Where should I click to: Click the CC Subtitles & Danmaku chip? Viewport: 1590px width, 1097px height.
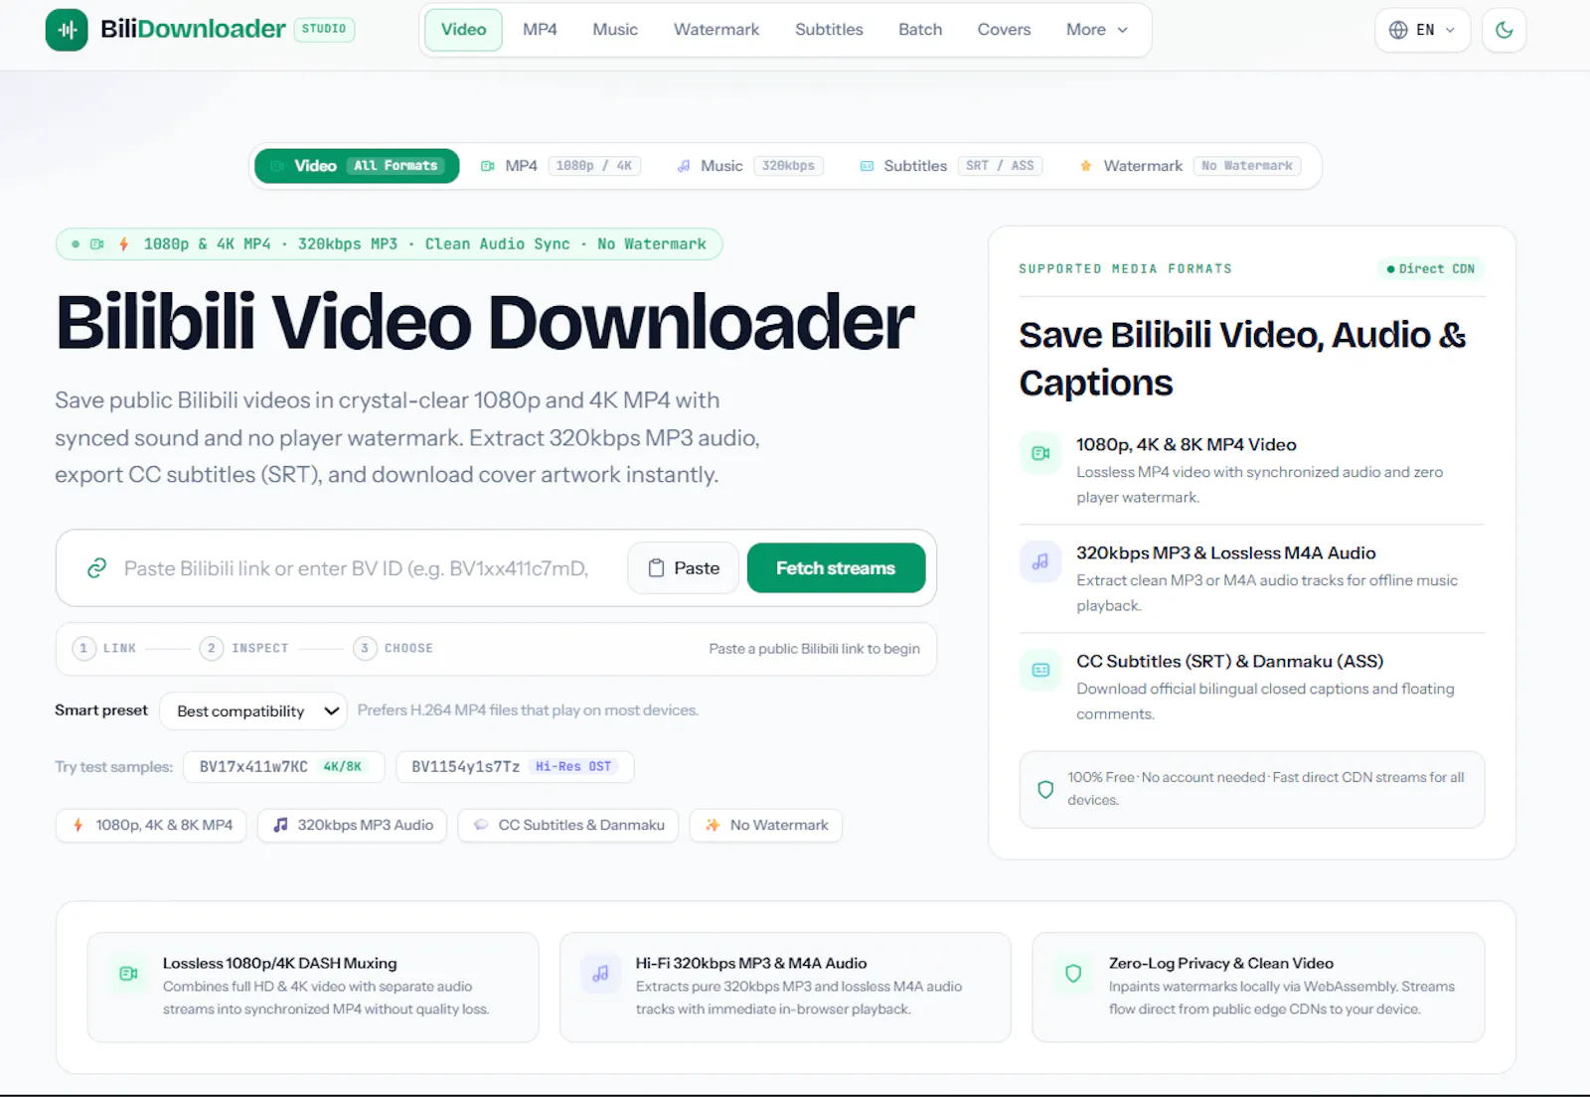click(568, 826)
